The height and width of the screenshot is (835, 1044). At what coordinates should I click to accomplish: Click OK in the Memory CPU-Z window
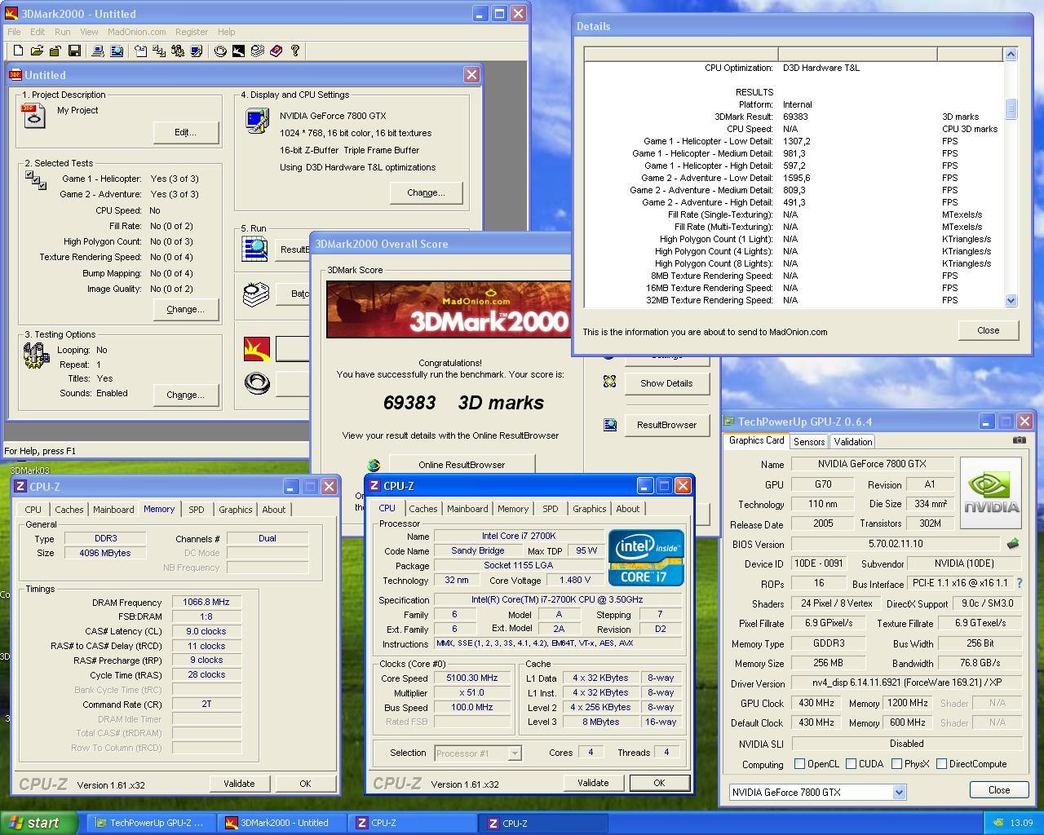coord(305,784)
